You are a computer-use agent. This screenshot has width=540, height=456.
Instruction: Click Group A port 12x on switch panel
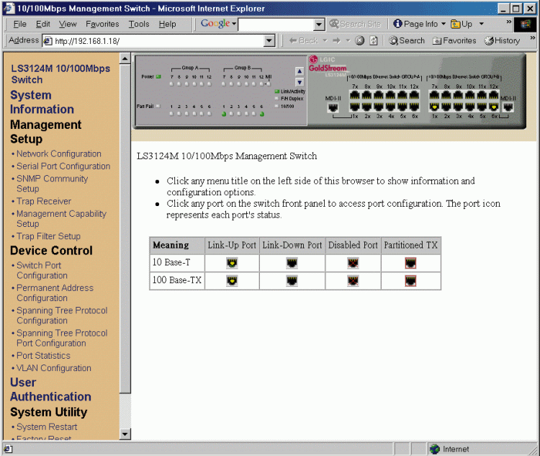[x=414, y=95]
